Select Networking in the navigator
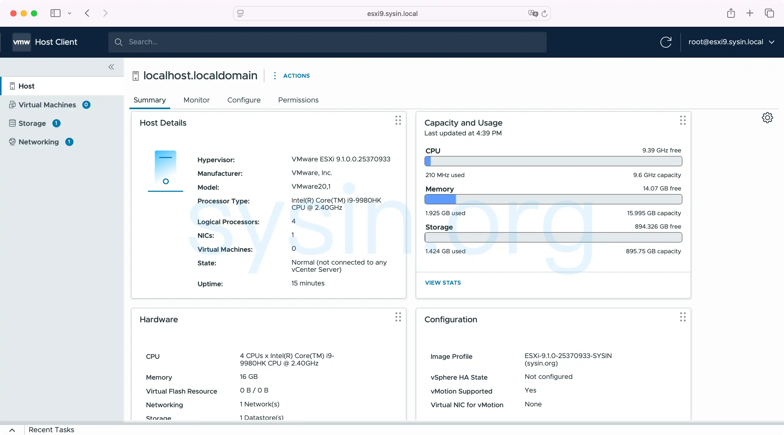The width and height of the screenshot is (784, 435). tap(62, 142)
